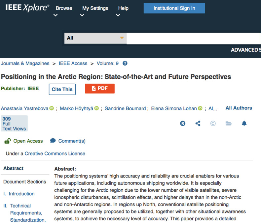
Task: Click the Comment(s) speech bubble icon
Action: (53, 141)
